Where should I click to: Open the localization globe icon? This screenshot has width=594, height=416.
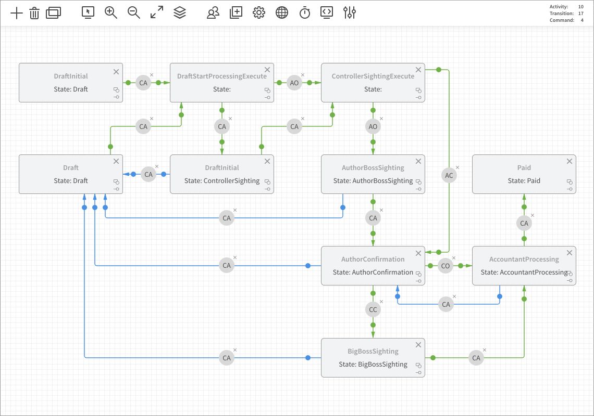[281, 12]
